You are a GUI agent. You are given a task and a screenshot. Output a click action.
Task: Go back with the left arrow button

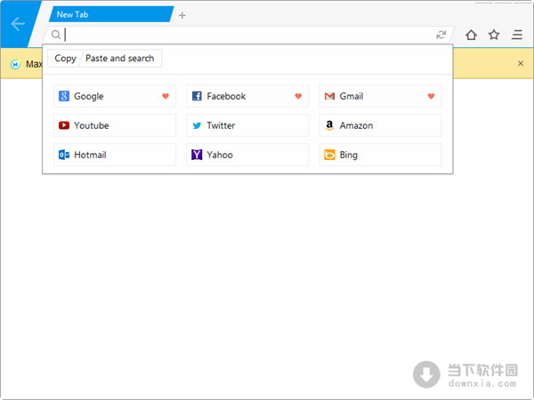[18, 24]
